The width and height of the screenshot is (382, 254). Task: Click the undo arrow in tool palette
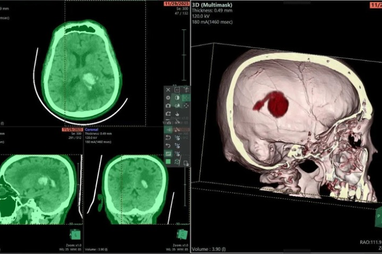[x=168, y=146]
